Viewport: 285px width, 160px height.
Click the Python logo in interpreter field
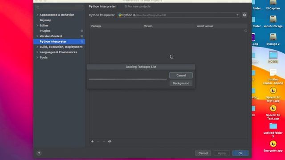pyautogui.click(x=120, y=15)
